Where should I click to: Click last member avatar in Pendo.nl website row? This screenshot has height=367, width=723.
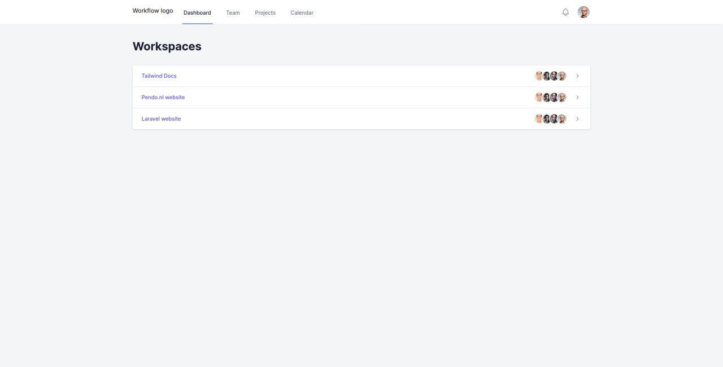561,97
